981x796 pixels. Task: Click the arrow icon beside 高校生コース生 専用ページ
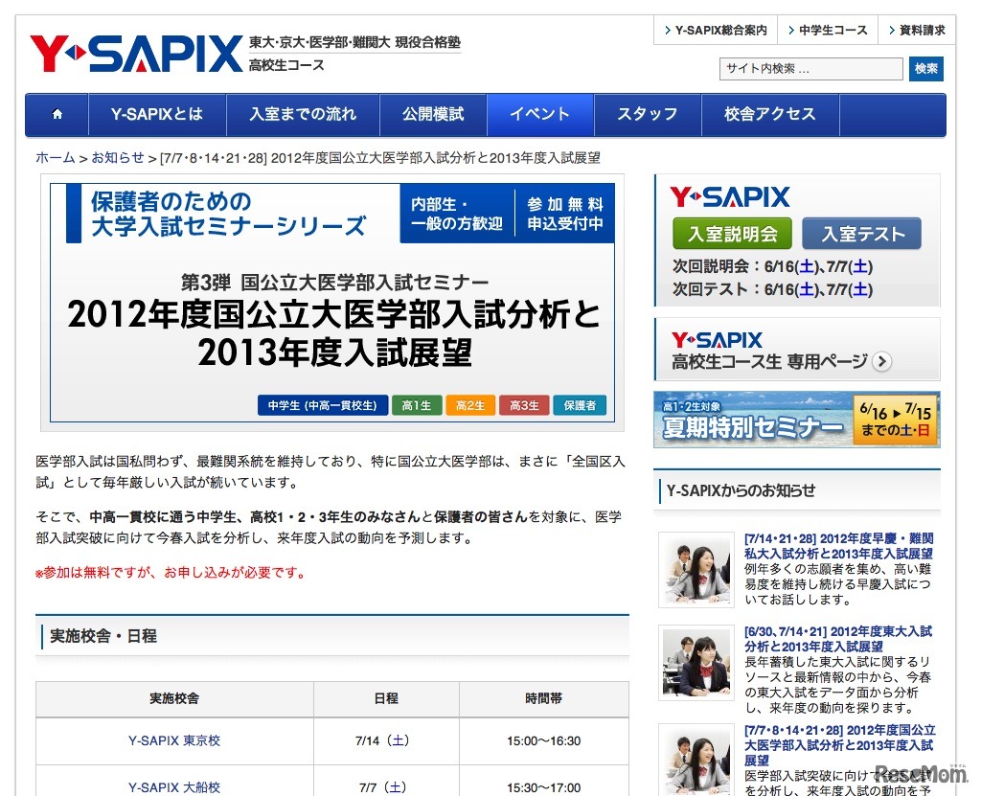[x=882, y=362]
